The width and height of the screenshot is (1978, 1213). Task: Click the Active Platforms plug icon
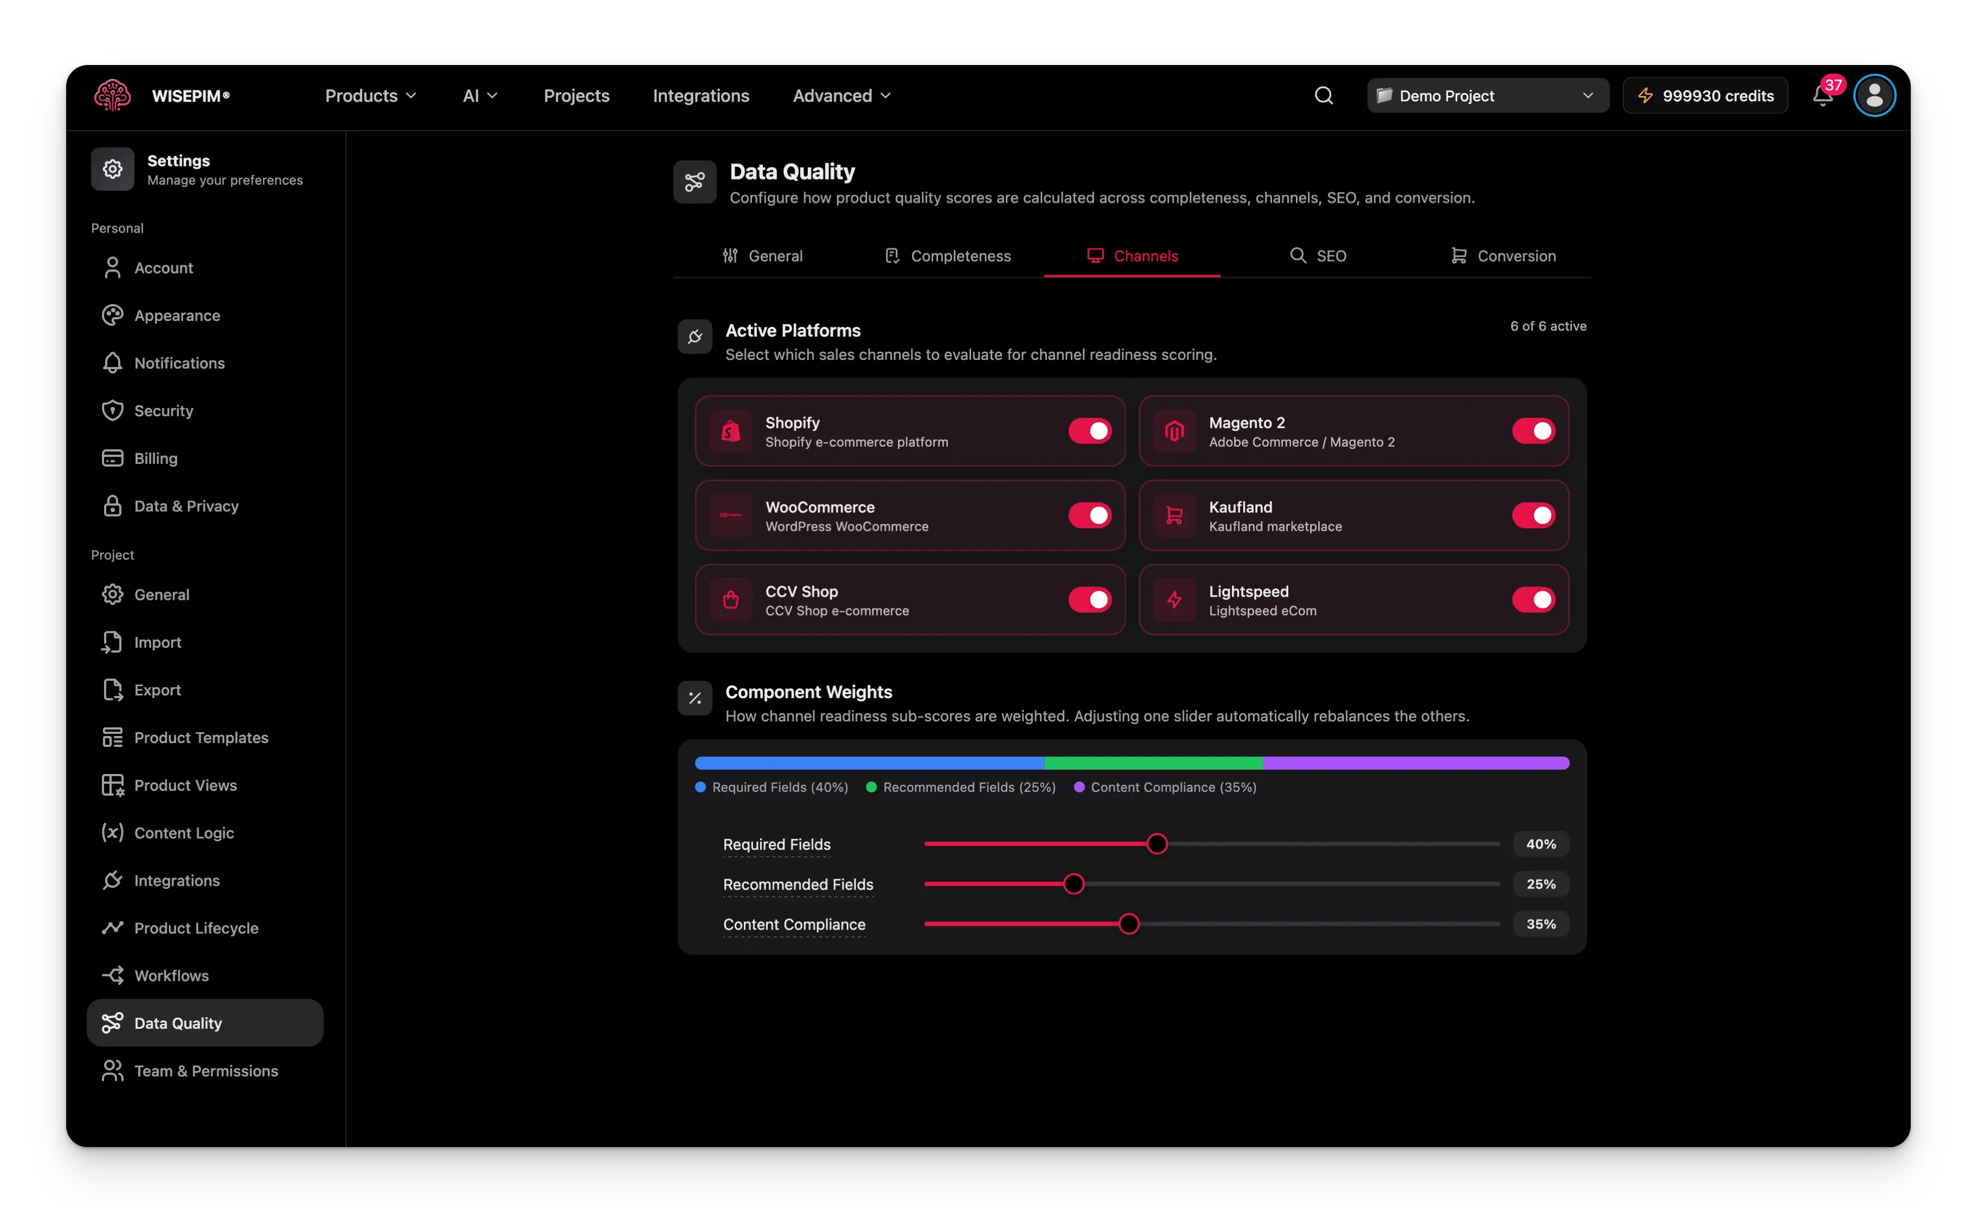(695, 336)
